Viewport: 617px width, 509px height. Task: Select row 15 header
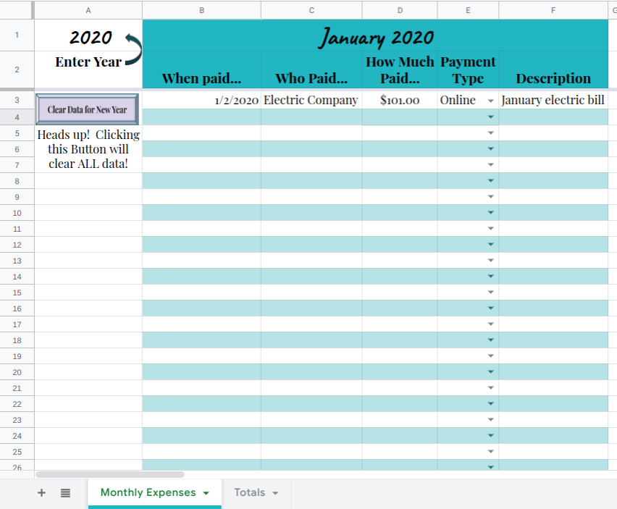[x=17, y=293]
